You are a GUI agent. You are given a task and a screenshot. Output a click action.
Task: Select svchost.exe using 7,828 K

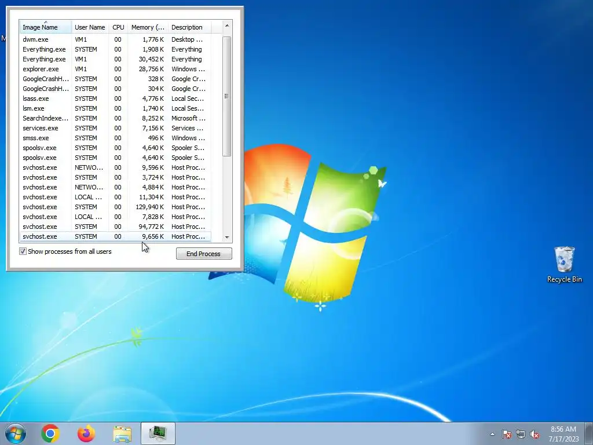click(115, 217)
